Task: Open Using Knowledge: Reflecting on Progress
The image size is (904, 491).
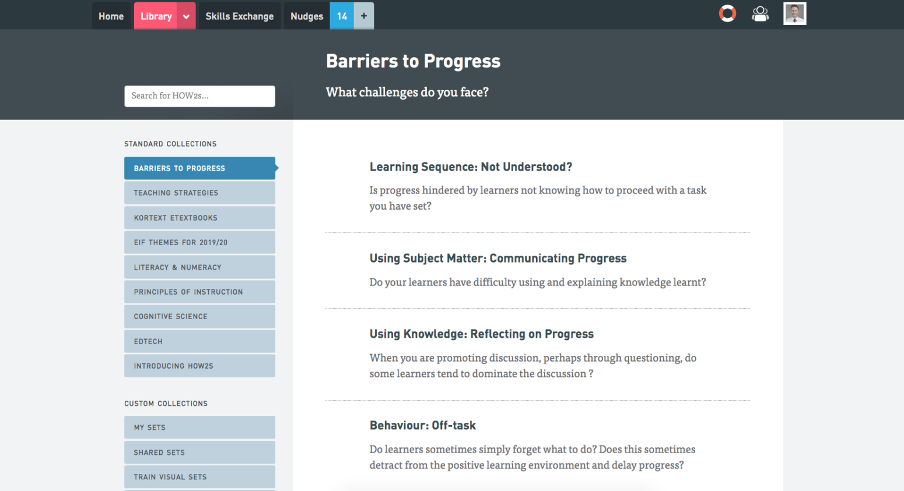Action: (x=482, y=334)
